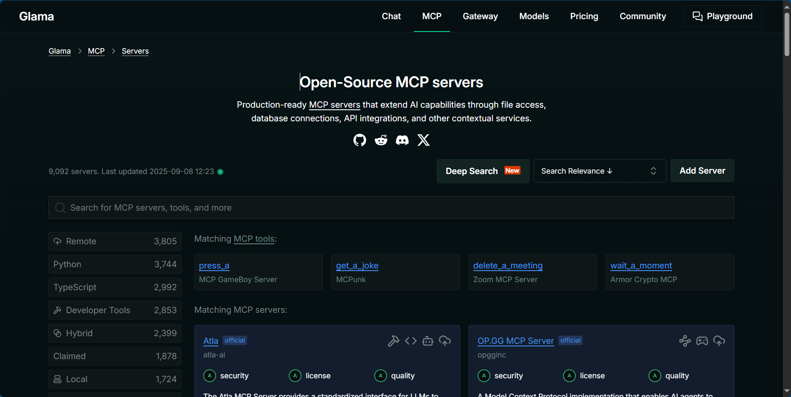Screen dimensions: 791x397
Task: Open the X (Twitter) icon link
Action: [x=424, y=140]
